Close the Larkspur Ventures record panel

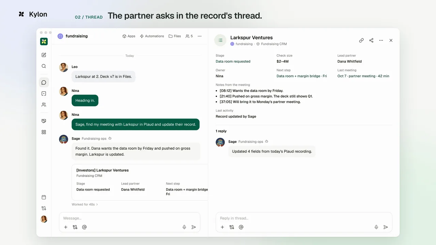391,40
